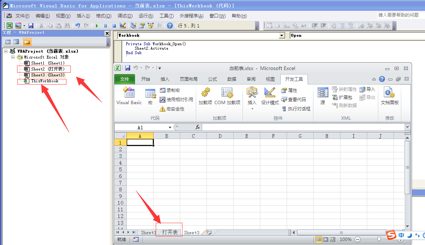Open the Excel 文件 tab
425x245 pixels.
tap(124, 79)
